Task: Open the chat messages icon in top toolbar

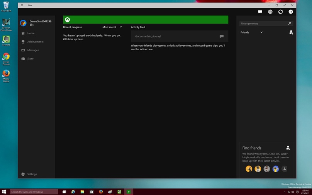Action: pyautogui.click(x=260, y=12)
